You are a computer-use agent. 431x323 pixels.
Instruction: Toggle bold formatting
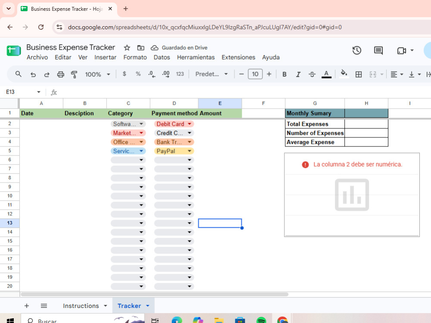pyautogui.click(x=284, y=75)
